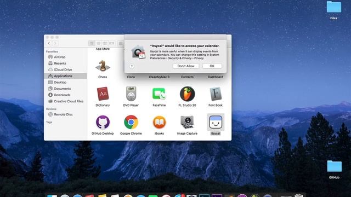Open AirDrop in the Finder sidebar

click(65, 57)
